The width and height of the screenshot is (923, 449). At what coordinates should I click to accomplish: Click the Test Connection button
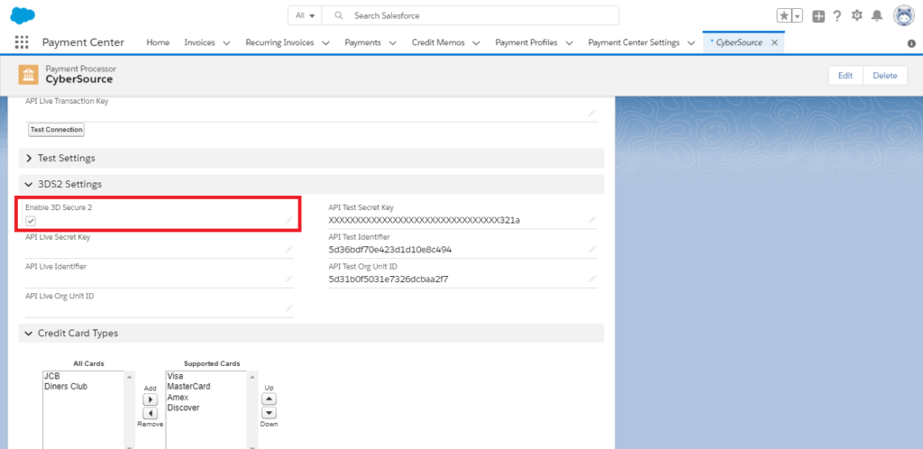pos(56,130)
